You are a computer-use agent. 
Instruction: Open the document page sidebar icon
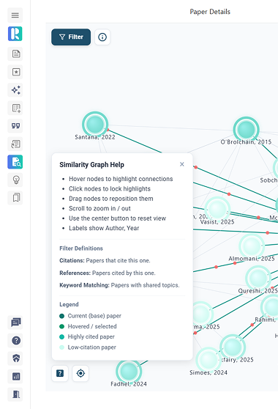click(16, 54)
